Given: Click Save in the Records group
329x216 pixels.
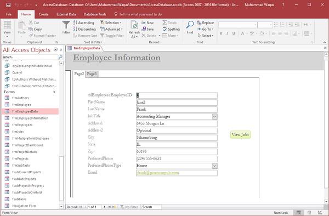Looking at the screenshot, I should click(148, 29).
